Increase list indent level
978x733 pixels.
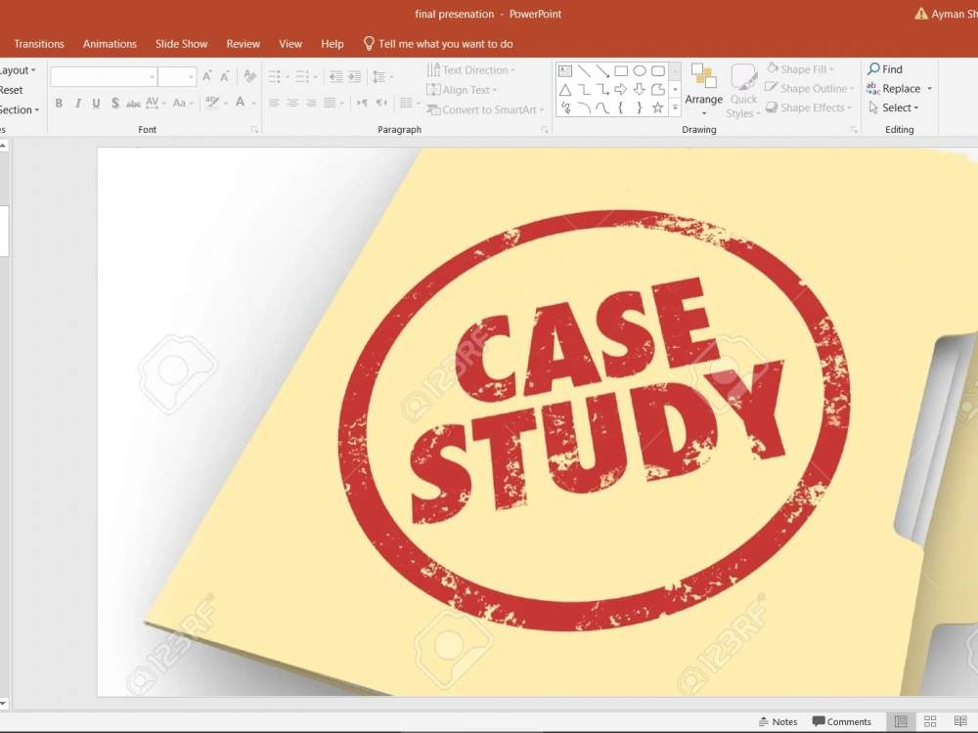point(354,76)
